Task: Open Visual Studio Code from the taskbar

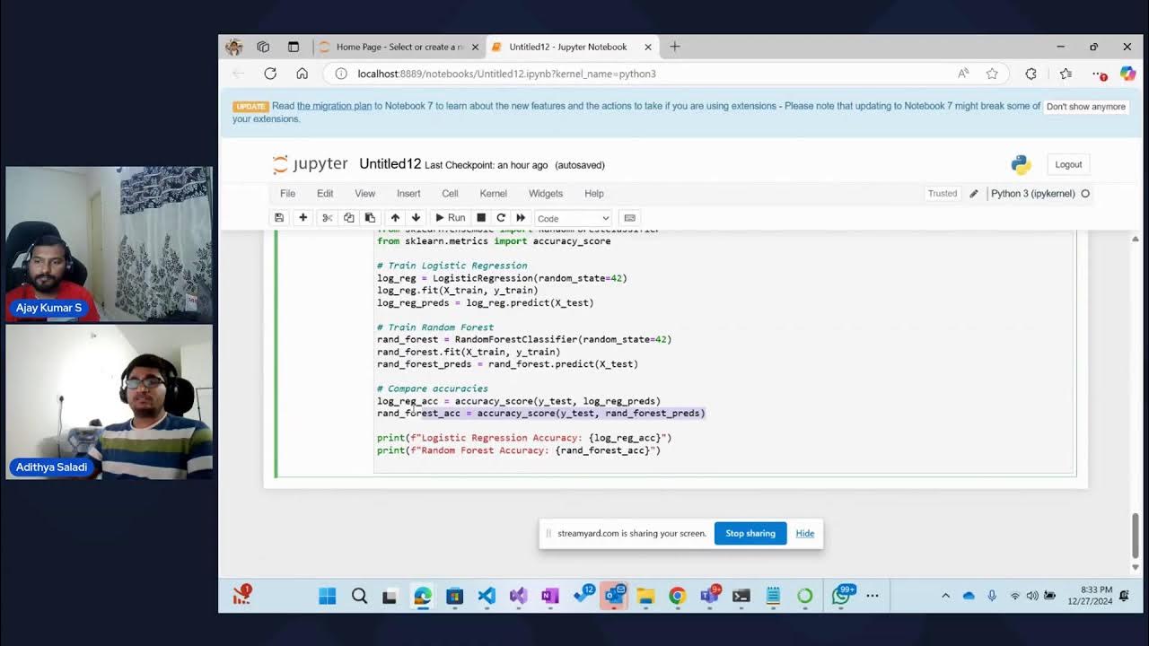Action: coord(487,596)
